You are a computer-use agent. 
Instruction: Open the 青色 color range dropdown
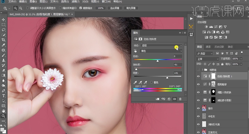tap(161, 51)
